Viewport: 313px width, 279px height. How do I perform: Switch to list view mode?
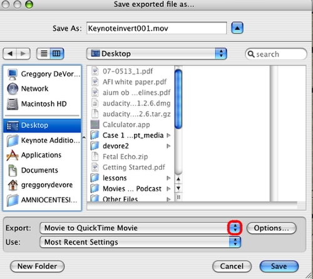tap(43, 54)
